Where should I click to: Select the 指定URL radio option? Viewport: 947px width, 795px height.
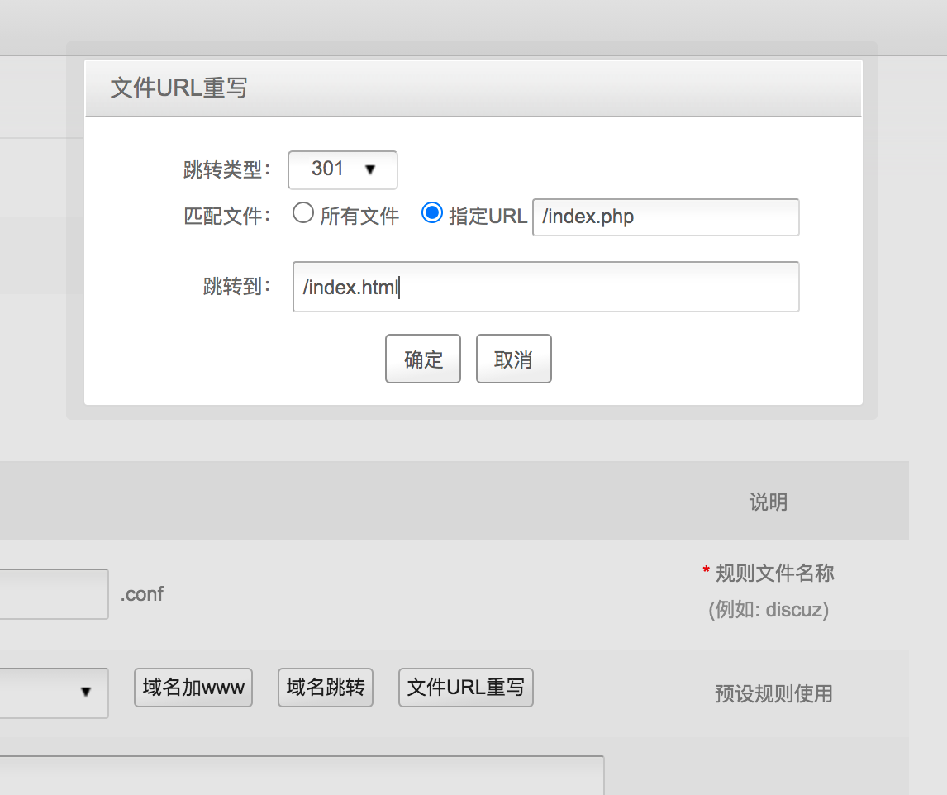point(432,213)
